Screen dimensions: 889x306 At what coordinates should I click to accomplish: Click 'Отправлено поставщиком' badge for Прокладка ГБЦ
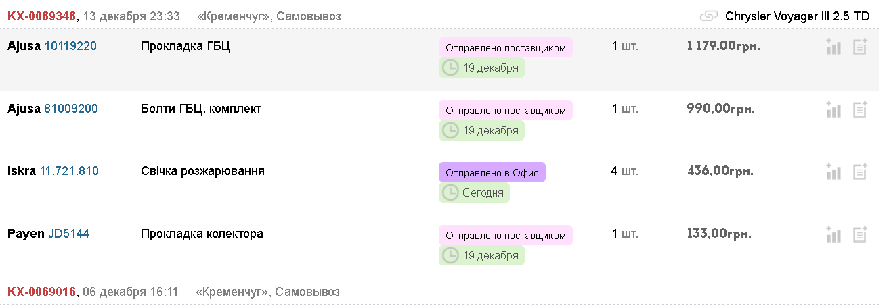point(506,47)
